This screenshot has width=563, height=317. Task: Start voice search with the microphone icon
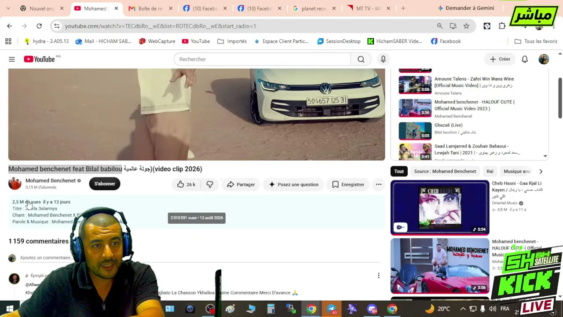click(x=383, y=59)
